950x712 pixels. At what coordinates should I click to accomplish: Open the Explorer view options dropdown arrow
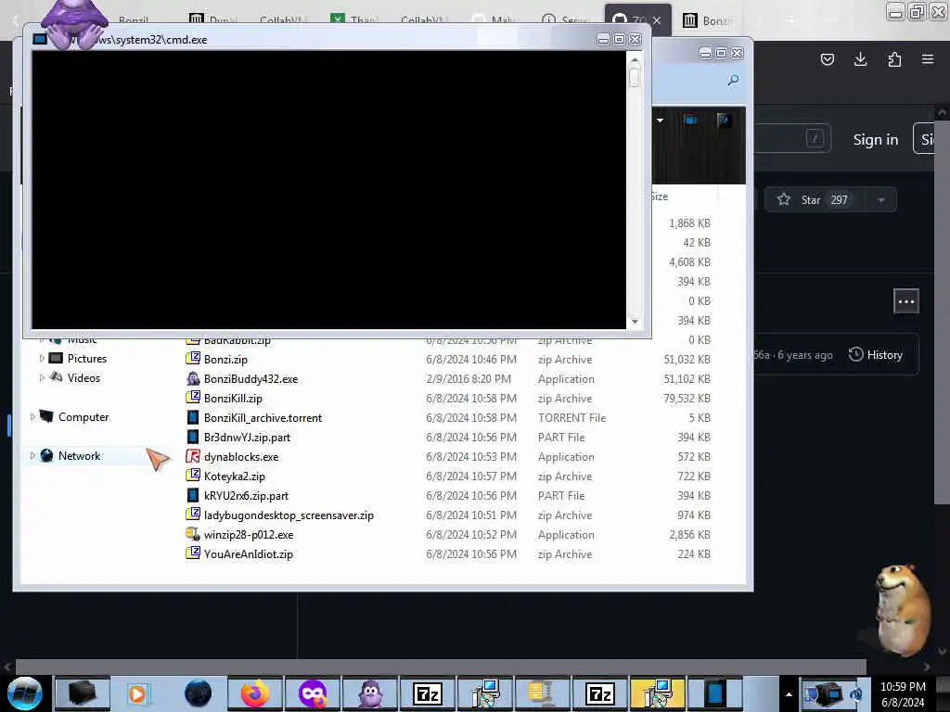click(x=660, y=121)
